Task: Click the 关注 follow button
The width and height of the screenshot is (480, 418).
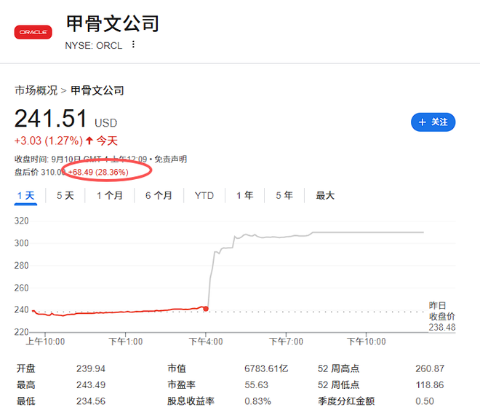Action: pyautogui.click(x=433, y=122)
